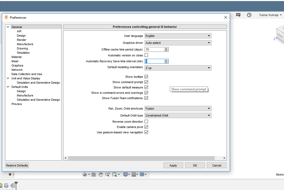
Task: Open Pan, Zoom, Orbit shortcuts dropdown
Action: (178, 108)
